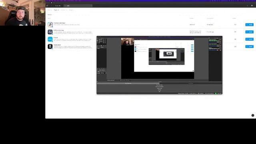The image size is (256, 144).
Task: Click Start Virtual Camera in the OBS controls
Action: click(x=159, y=87)
